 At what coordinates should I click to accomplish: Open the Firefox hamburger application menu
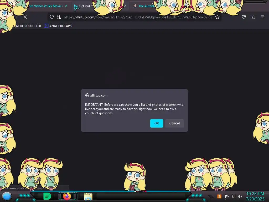[x=262, y=17]
